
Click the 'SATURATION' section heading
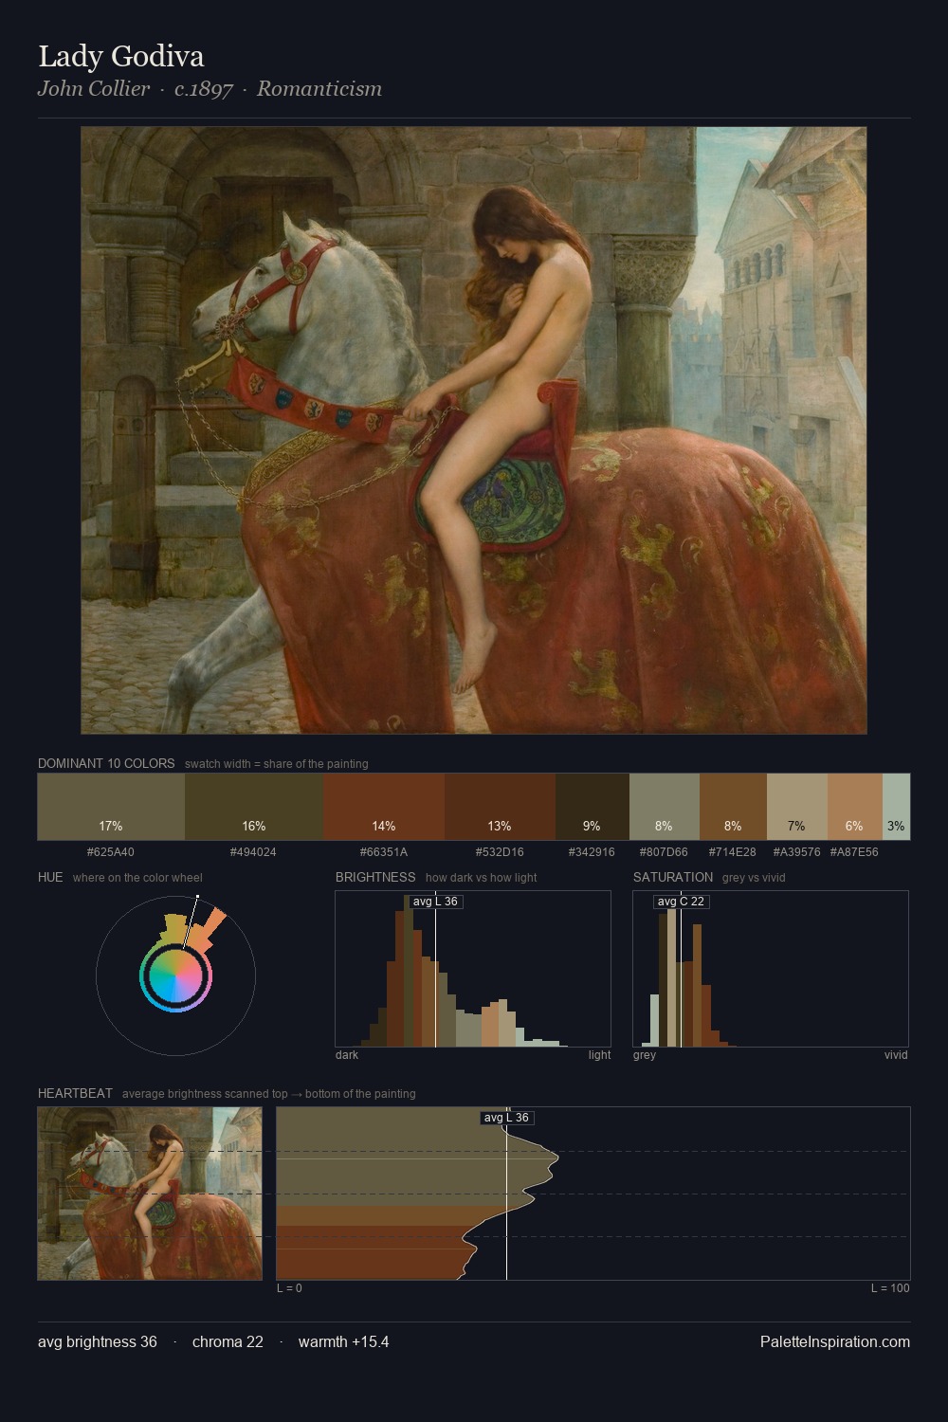tap(673, 877)
